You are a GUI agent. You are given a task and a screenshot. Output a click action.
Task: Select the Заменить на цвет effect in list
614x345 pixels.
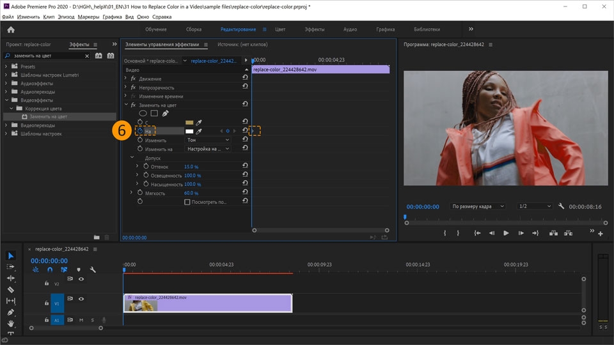(x=48, y=117)
